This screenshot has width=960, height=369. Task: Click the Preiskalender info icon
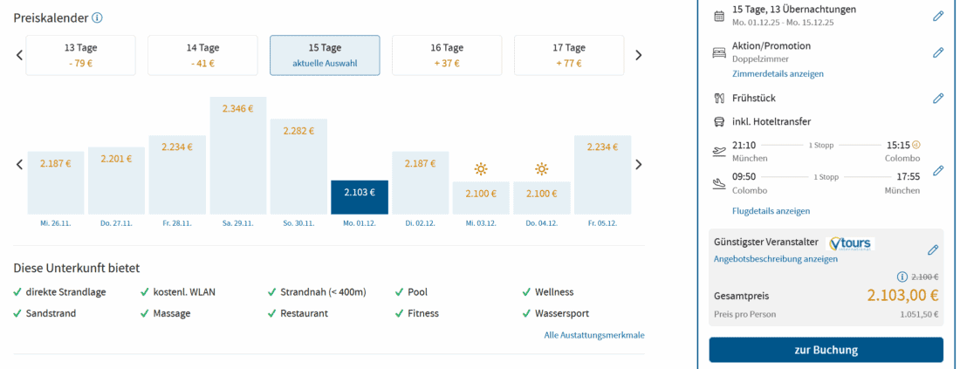coord(98,17)
